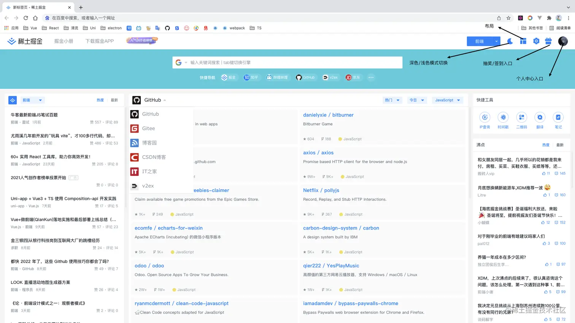Click the three-dot more shortcuts button

[371, 77]
